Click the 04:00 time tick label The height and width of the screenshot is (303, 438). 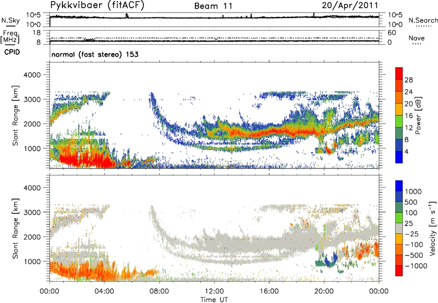click(105, 292)
